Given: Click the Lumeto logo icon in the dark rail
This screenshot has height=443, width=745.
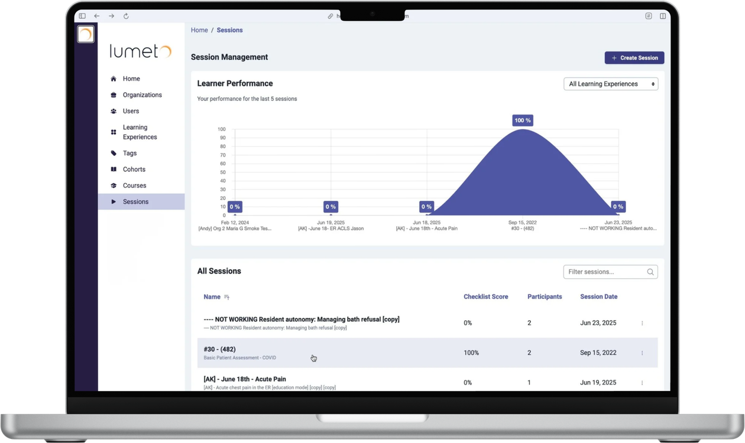Looking at the screenshot, I should click(x=86, y=34).
